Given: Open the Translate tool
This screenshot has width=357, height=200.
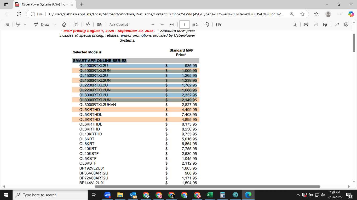Looking at the screenshot, I should pos(99,24).
